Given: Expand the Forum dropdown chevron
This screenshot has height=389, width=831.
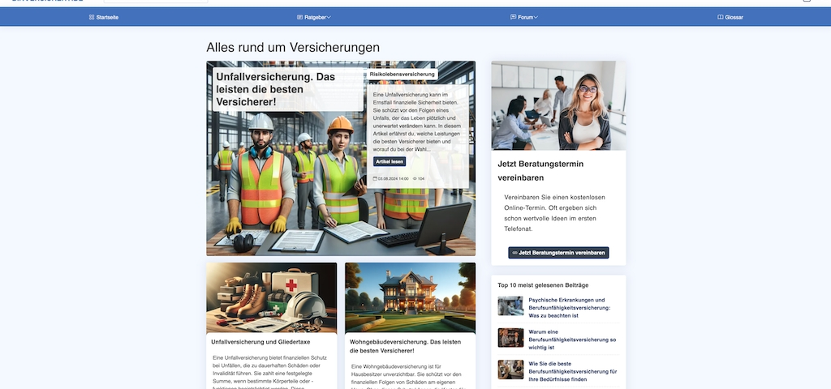Looking at the screenshot, I should tap(536, 18).
